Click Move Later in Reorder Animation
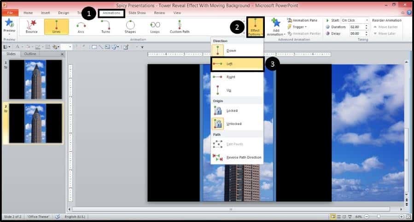 [x=385, y=34]
